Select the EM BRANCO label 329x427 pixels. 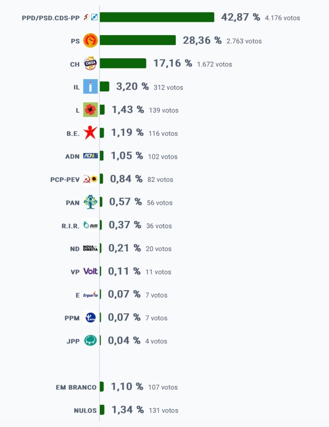pyautogui.click(x=76, y=387)
